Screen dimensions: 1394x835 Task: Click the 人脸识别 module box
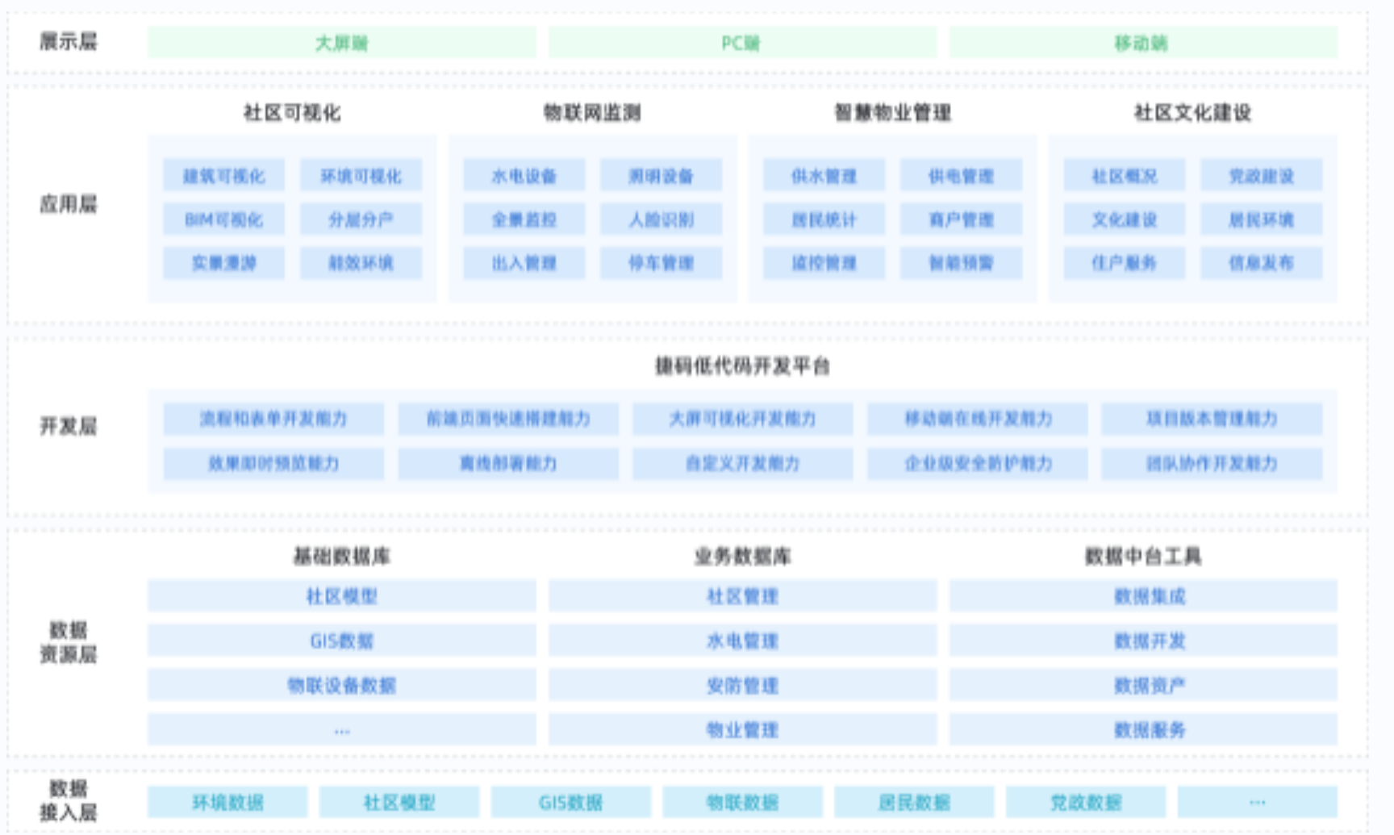[x=661, y=219]
